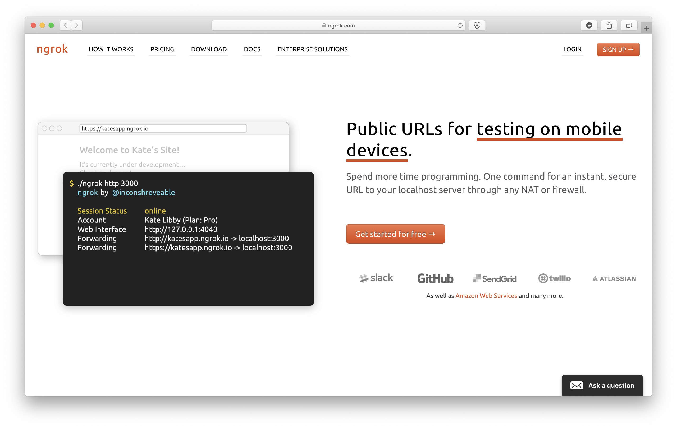
Task: Open ENTERPRISE SOLUTIONS page
Action: tap(313, 49)
